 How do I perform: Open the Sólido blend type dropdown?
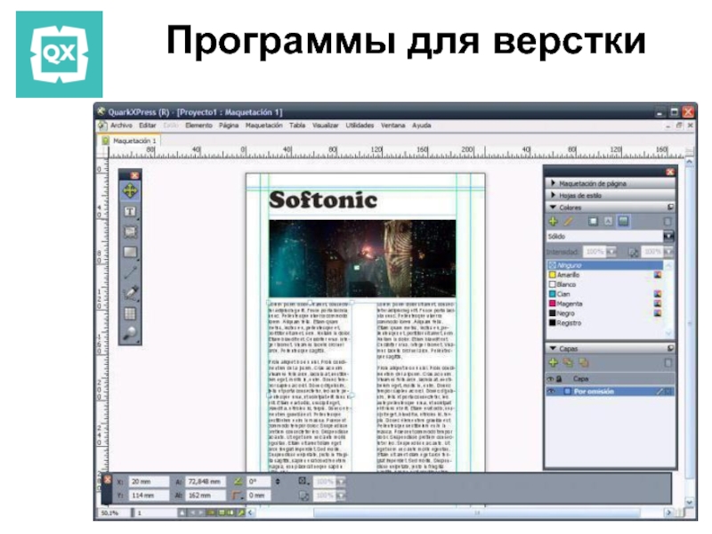[668, 237]
